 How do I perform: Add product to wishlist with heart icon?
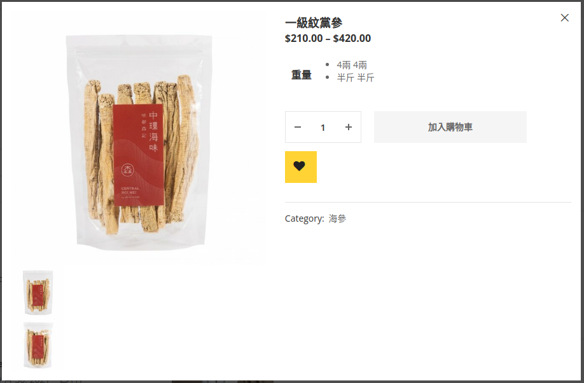pyautogui.click(x=300, y=167)
